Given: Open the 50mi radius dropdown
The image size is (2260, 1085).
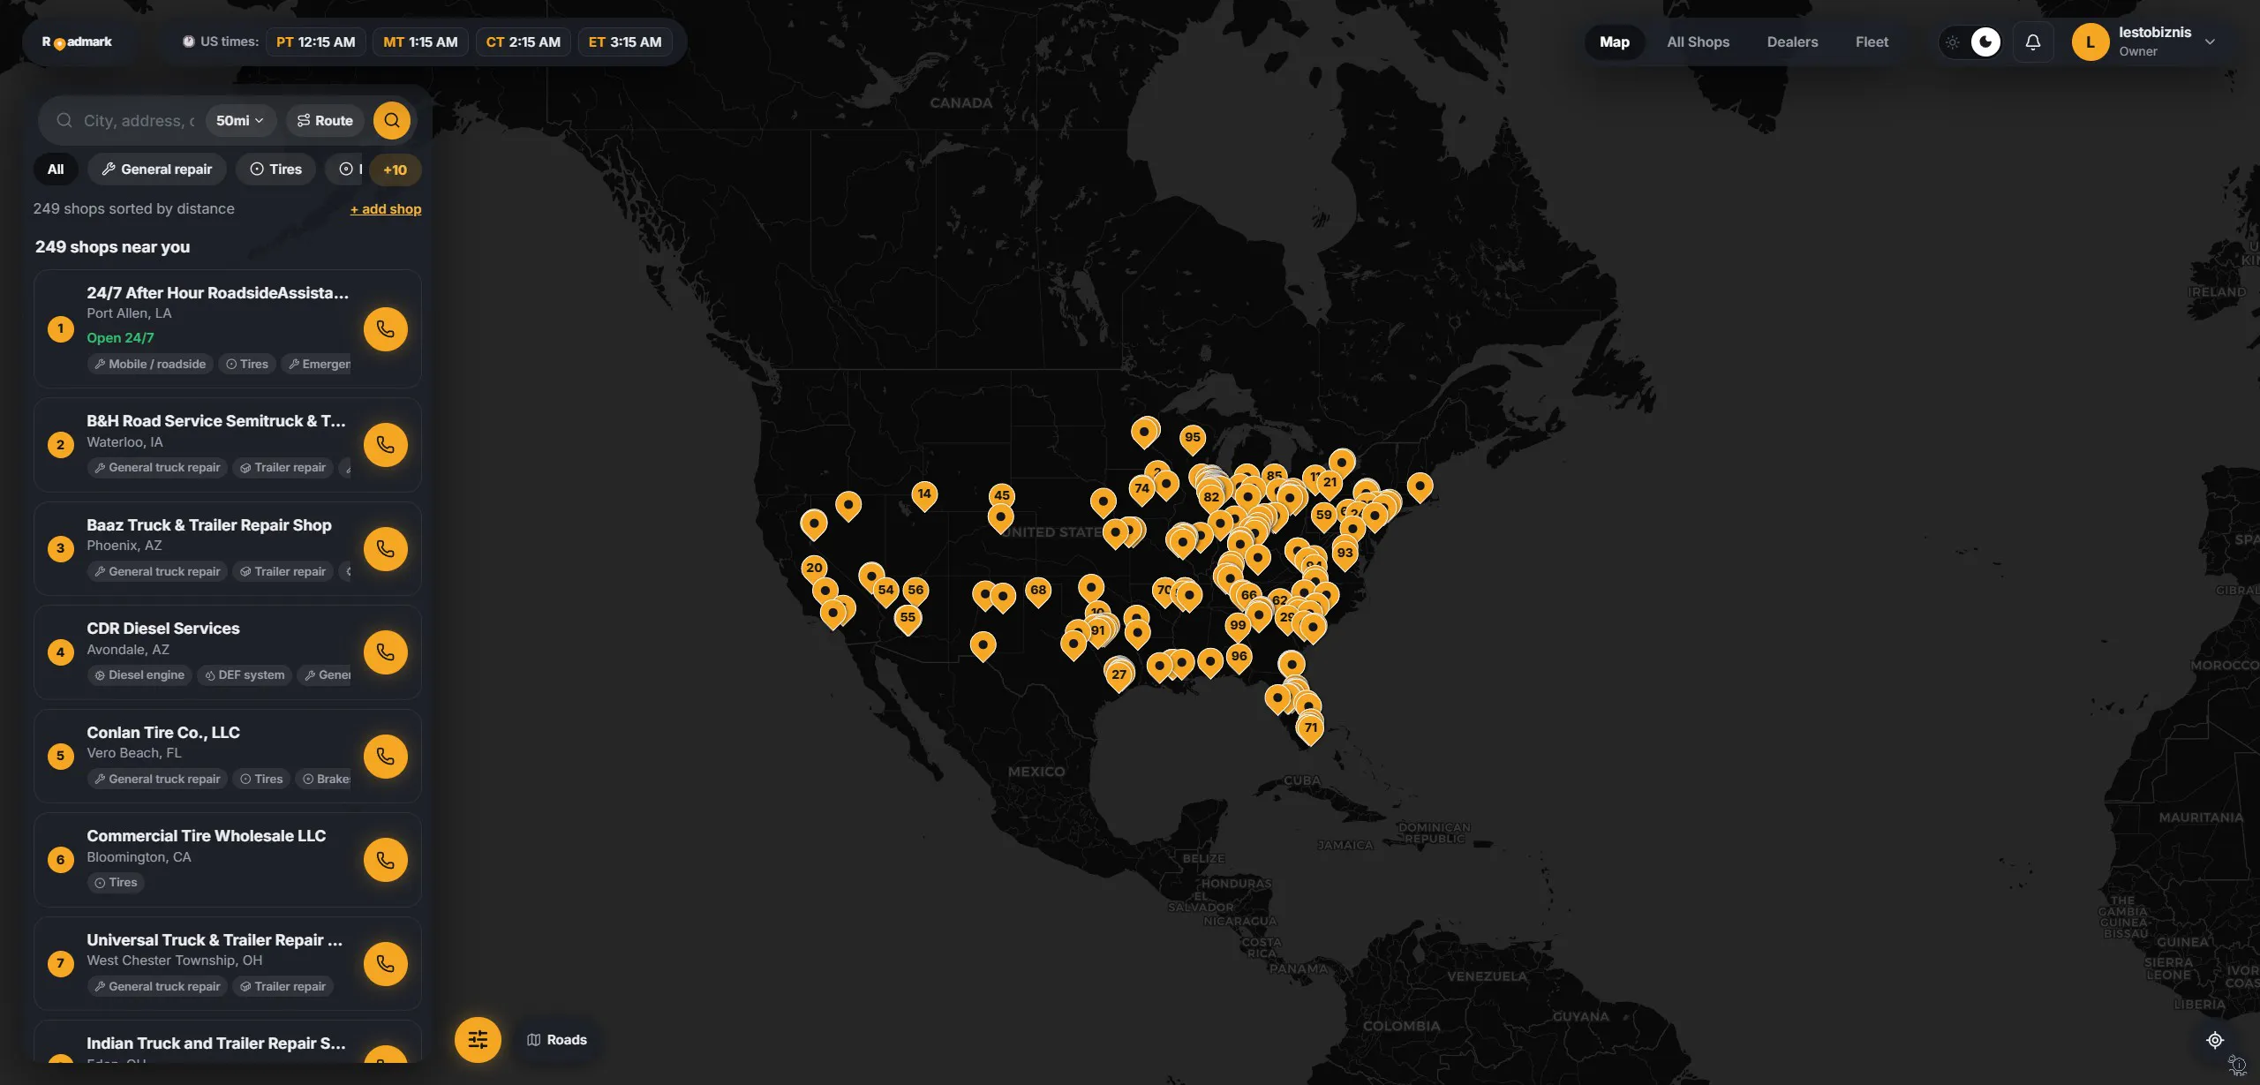Looking at the screenshot, I should (240, 120).
